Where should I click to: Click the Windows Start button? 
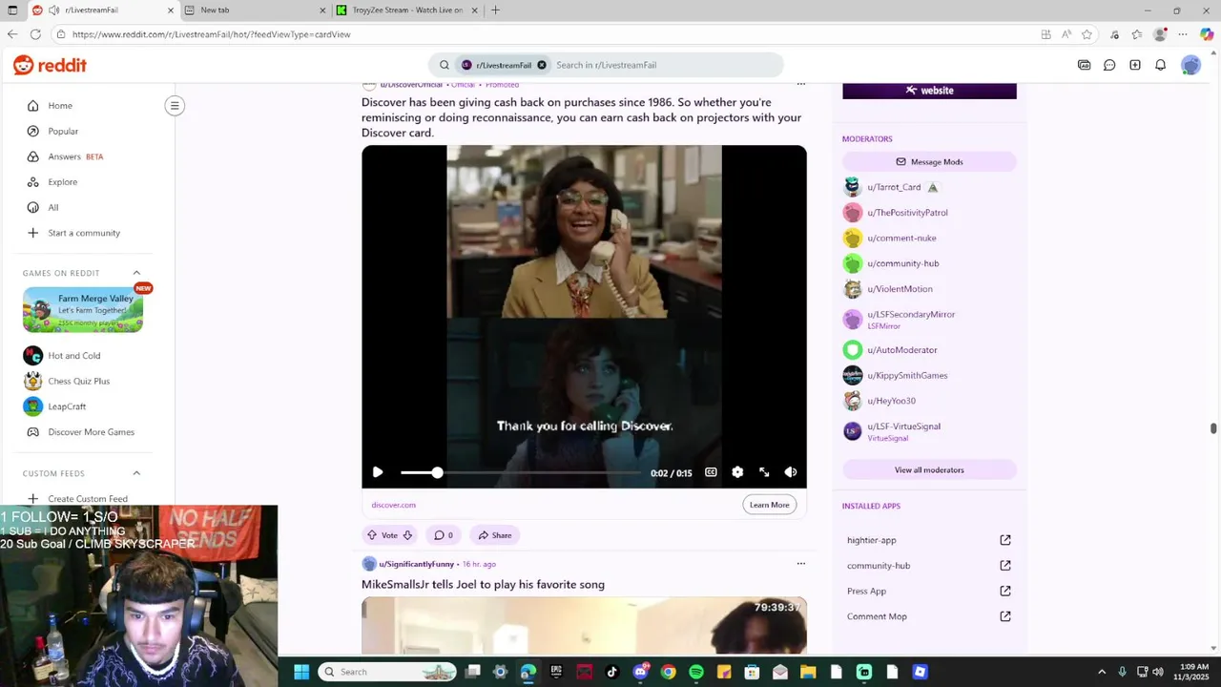point(301,672)
